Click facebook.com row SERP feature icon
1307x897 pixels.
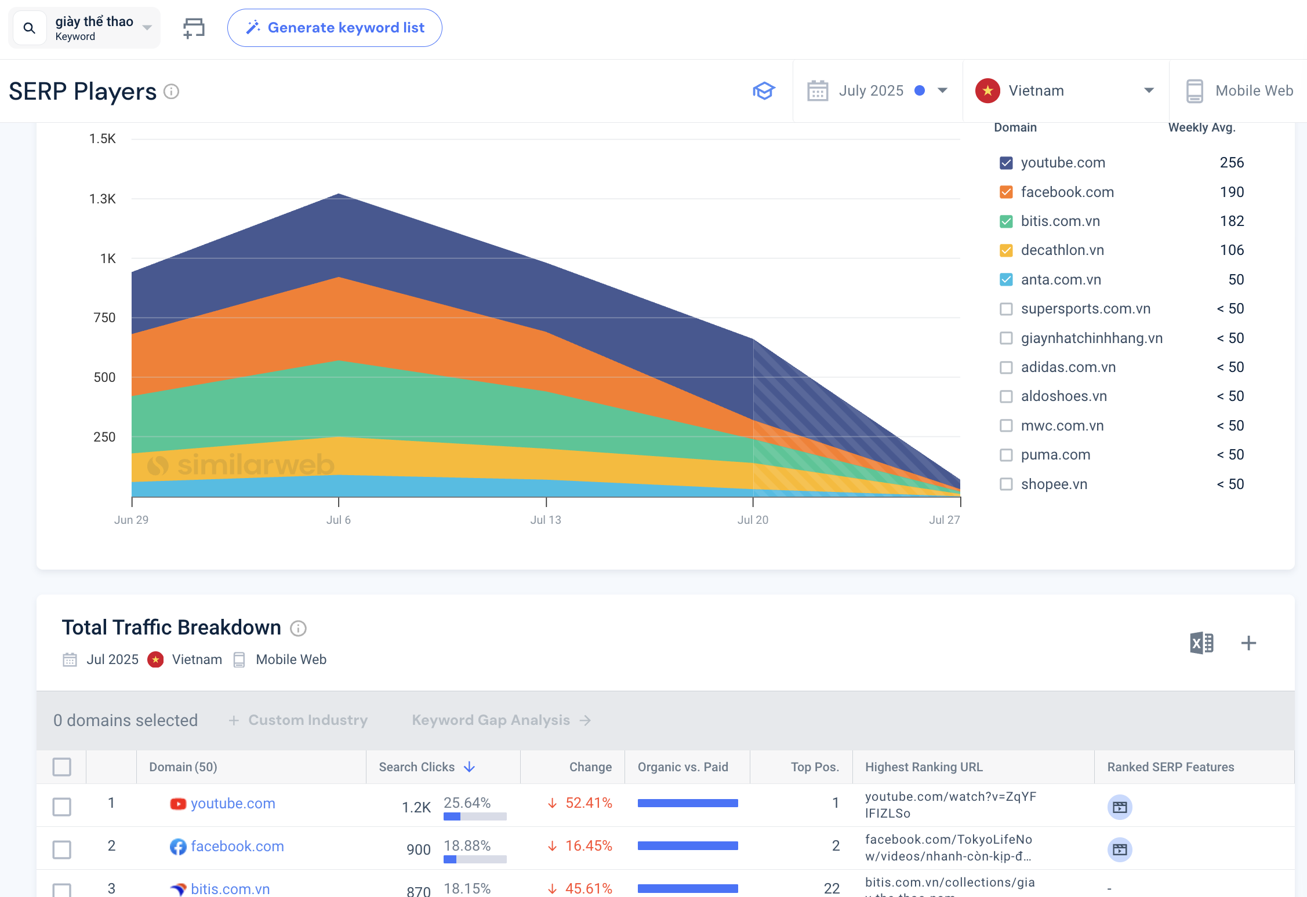pyautogui.click(x=1120, y=849)
